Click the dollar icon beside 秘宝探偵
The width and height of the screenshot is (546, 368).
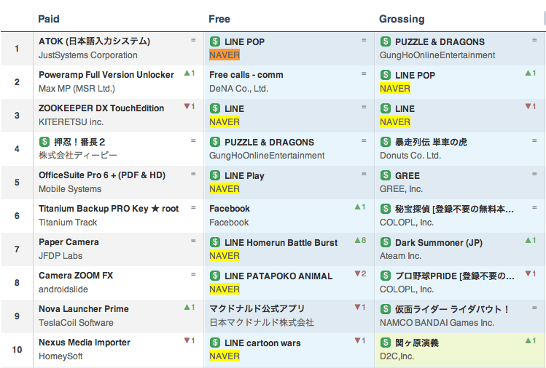tap(386, 209)
